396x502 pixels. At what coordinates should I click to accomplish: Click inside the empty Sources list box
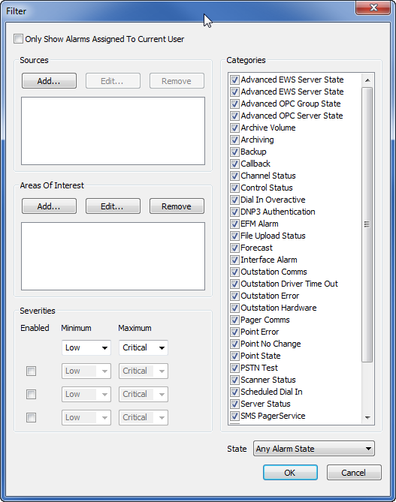pos(113,131)
